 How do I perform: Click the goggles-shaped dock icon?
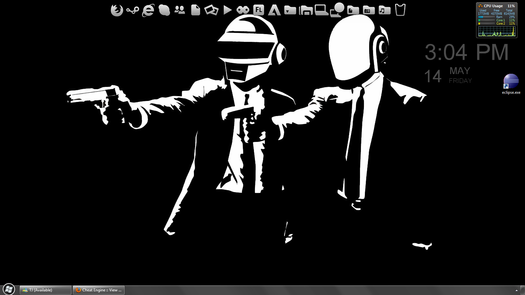243,10
